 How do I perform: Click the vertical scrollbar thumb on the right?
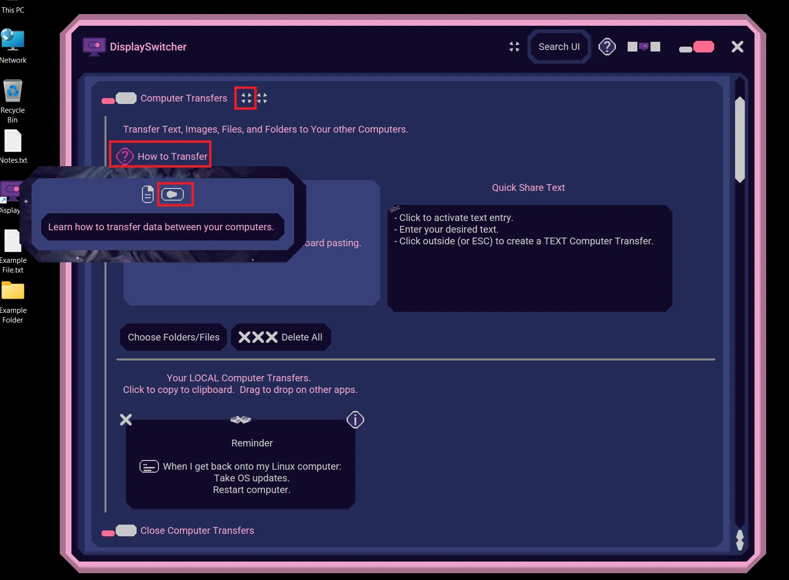740,140
